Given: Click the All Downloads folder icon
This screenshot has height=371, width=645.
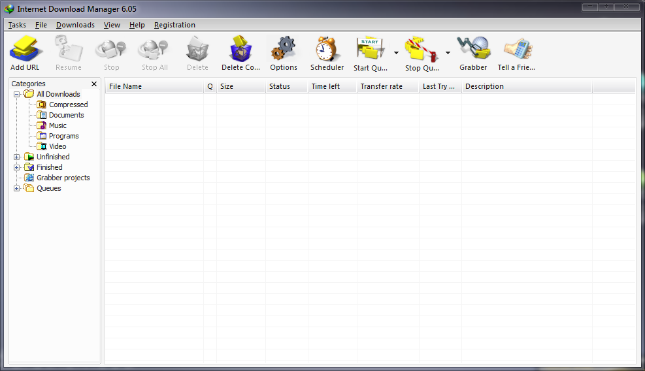Looking at the screenshot, I should pos(29,94).
